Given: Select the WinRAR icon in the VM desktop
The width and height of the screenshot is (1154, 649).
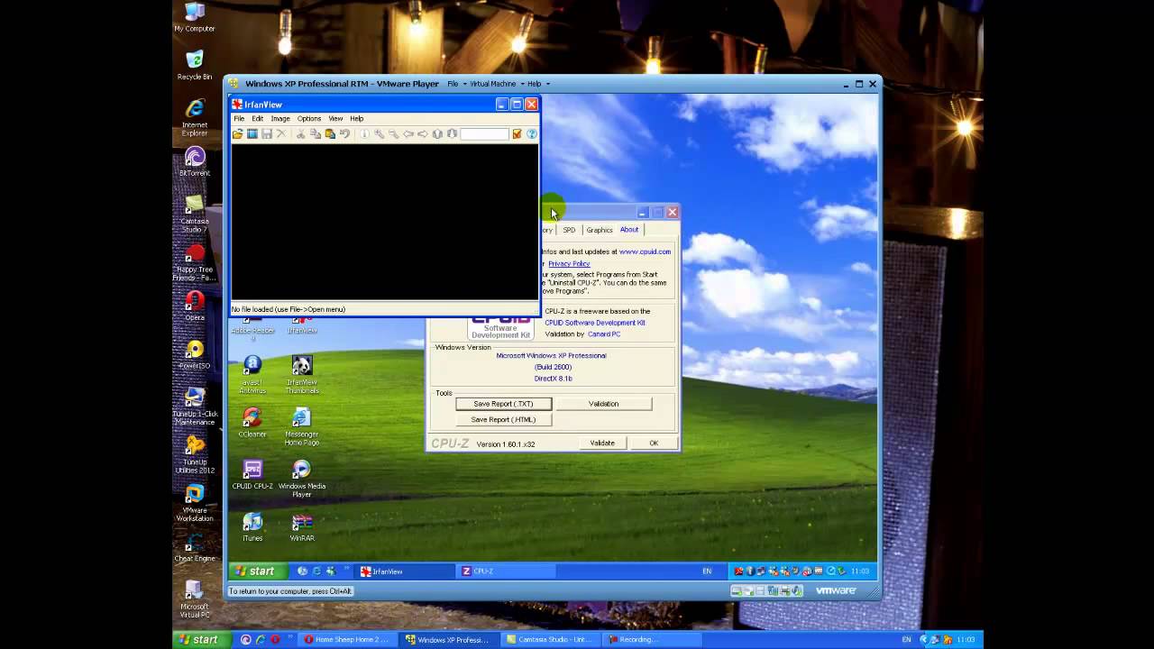Looking at the screenshot, I should point(302,527).
